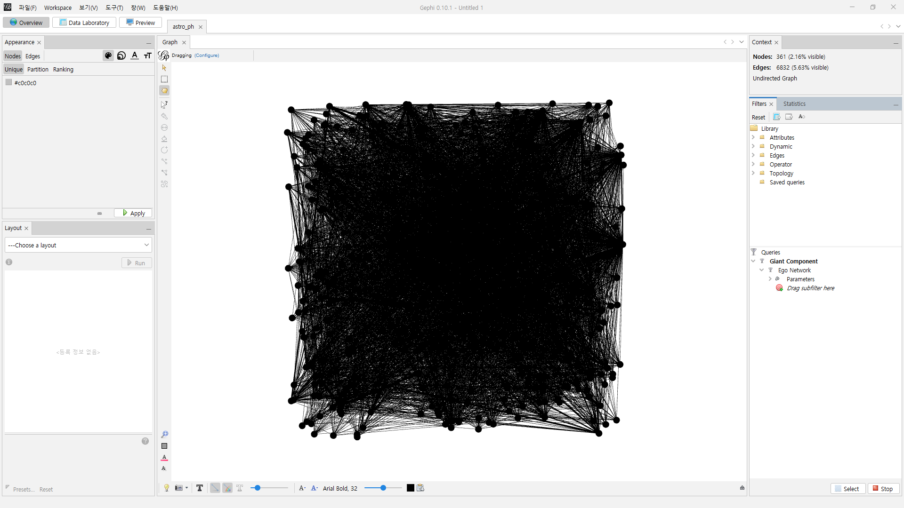Image resolution: width=904 pixels, height=508 pixels.
Task: Switch to the Statistics tab
Action: tap(794, 103)
